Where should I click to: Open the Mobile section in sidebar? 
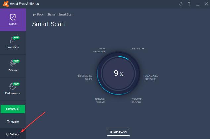[x=13, y=122]
